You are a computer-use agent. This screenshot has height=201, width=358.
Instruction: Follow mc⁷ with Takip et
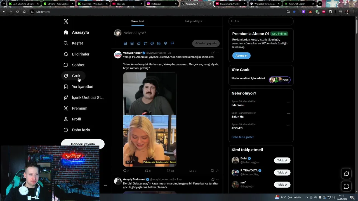(x=282, y=185)
